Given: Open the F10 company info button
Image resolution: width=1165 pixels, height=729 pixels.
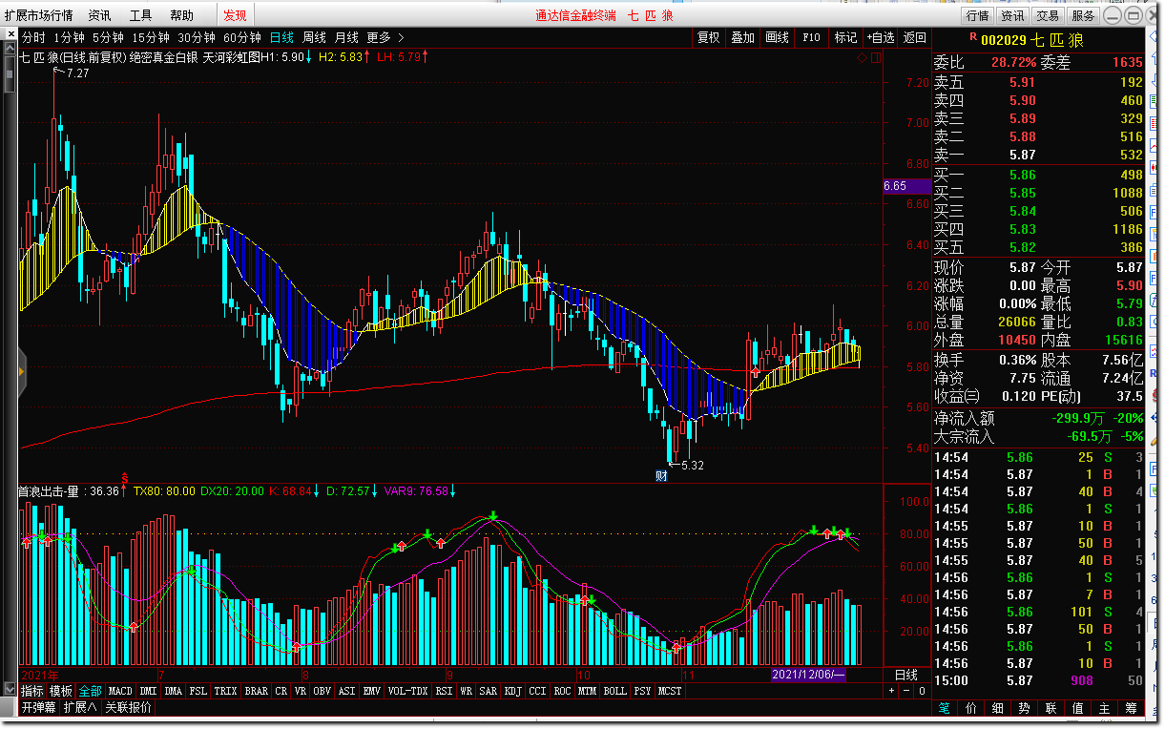Looking at the screenshot, I should (x=811, y=38).
